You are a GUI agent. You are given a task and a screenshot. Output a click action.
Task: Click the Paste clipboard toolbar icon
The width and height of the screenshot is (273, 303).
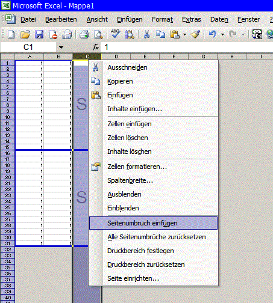(x=174, y=34)
